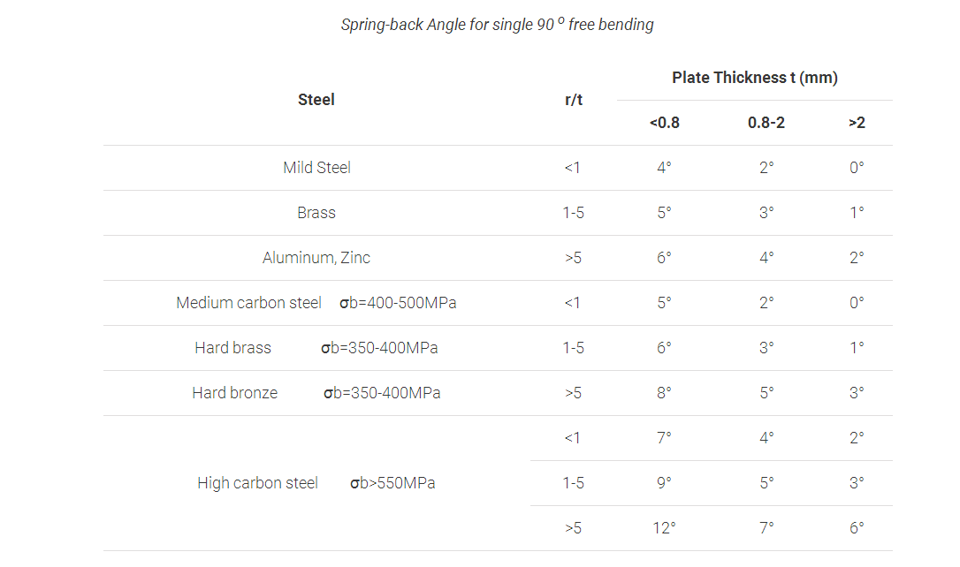
Task: Click the σb=400-500MPa strength text
Action: (398, 303)
